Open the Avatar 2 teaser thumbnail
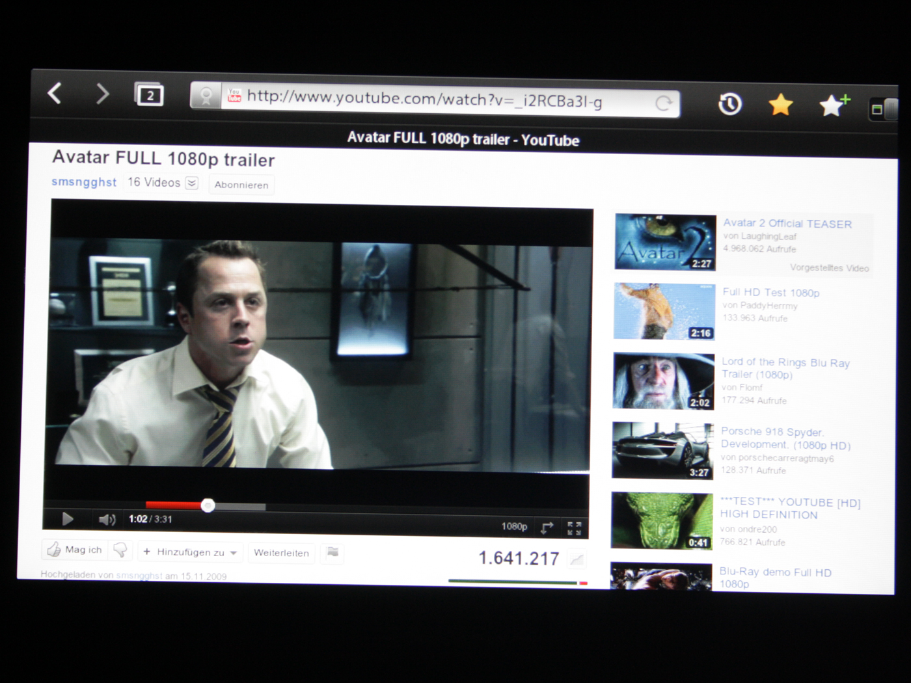 665,242
